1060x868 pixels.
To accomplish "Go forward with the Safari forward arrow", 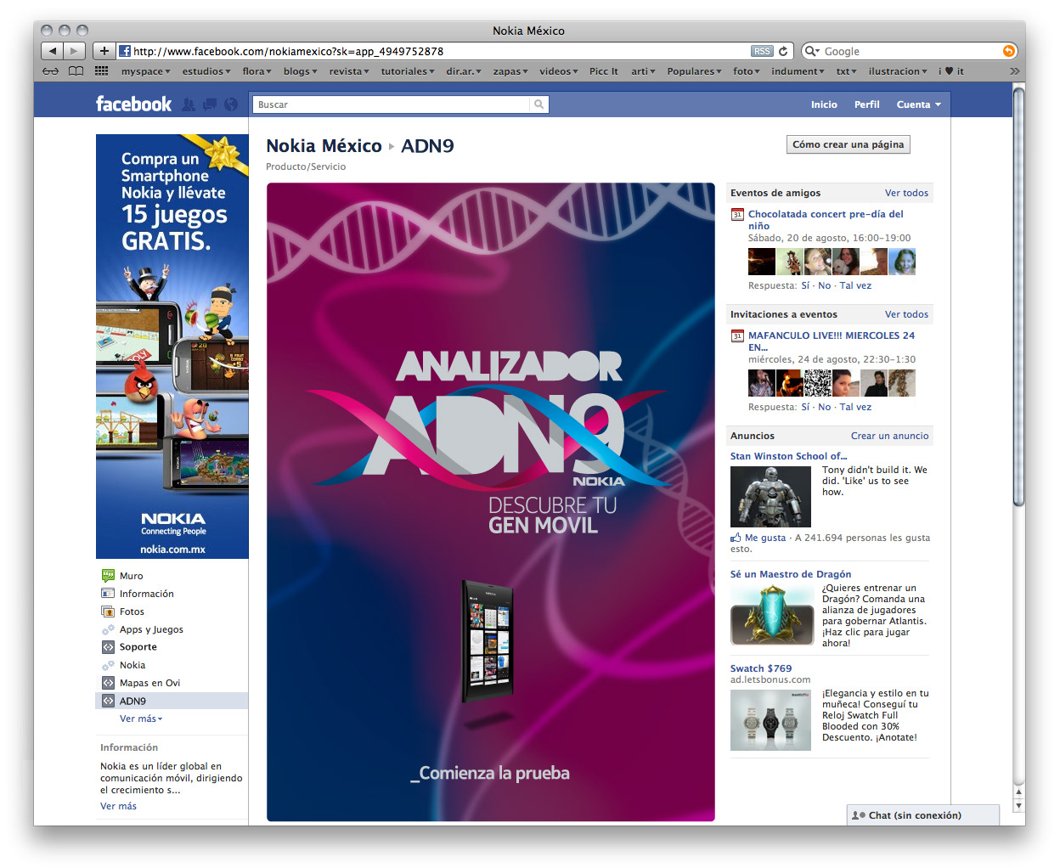I will point(75,51).
